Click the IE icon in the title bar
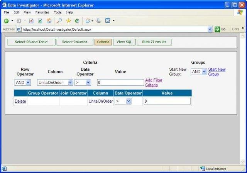The image size is (247, 173). (x=4, y=5)
